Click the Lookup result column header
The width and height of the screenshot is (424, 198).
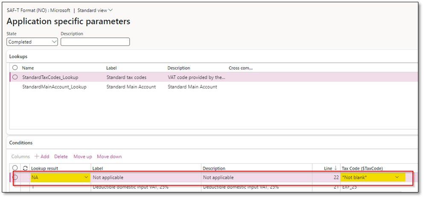point(44,169)
